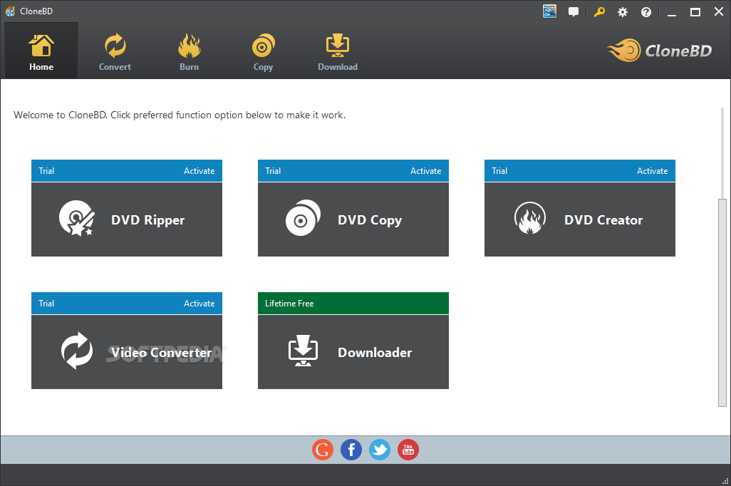Click the Lifetime Free label on Downloader
Viewport: 731px width, 486px height.
coord(289,303)
